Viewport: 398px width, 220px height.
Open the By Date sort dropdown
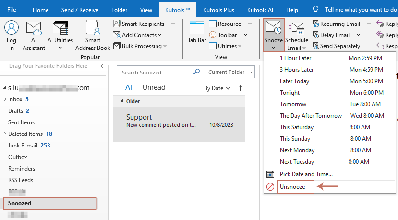click(217, 88)
